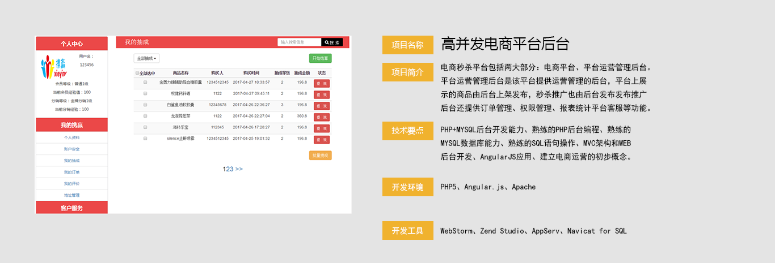Click 提现 button for 海补乐宝 row
The width and height of the screenshot is (775, 263).
pyautogui.click(x=322, y=128)
